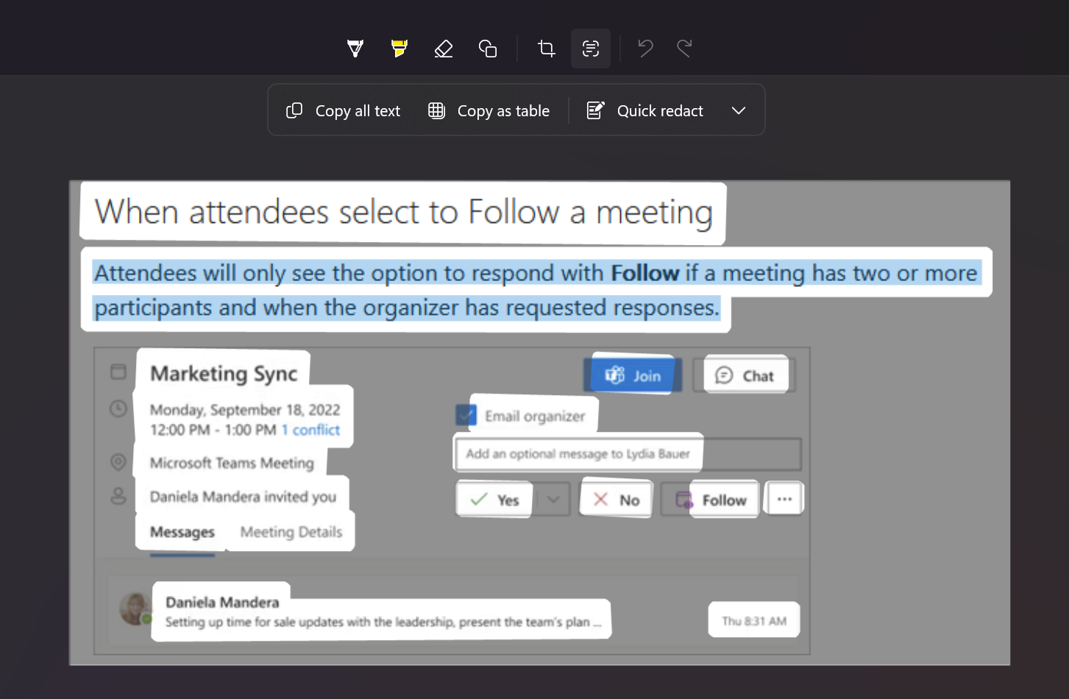
Task: Open the shapes annotation tool
Action: [x=487, y=48]
